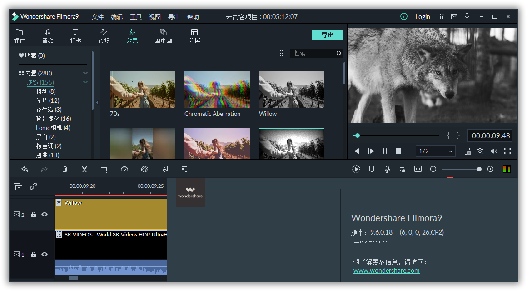Click the grid view icon near search
Image resolution: width=527 pixels, height=291 pixels.
coord(280,53)
